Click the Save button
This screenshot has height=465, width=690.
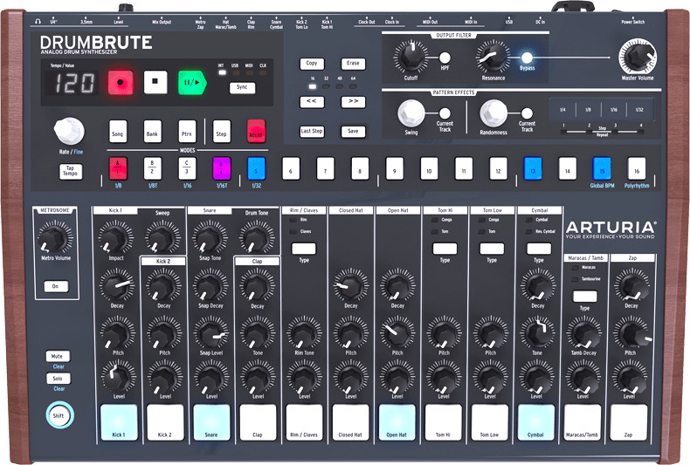tap(353, 131)
